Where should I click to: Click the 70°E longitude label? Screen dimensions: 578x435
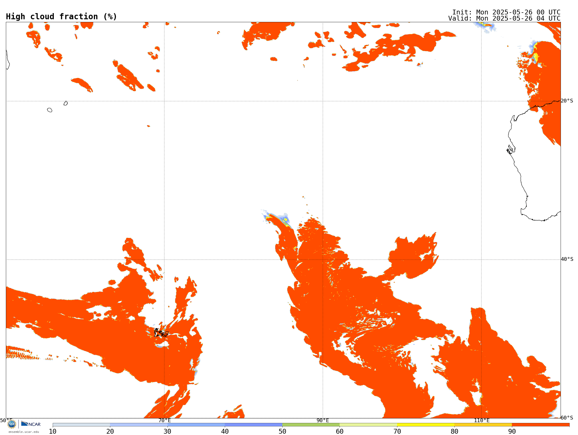165,420
